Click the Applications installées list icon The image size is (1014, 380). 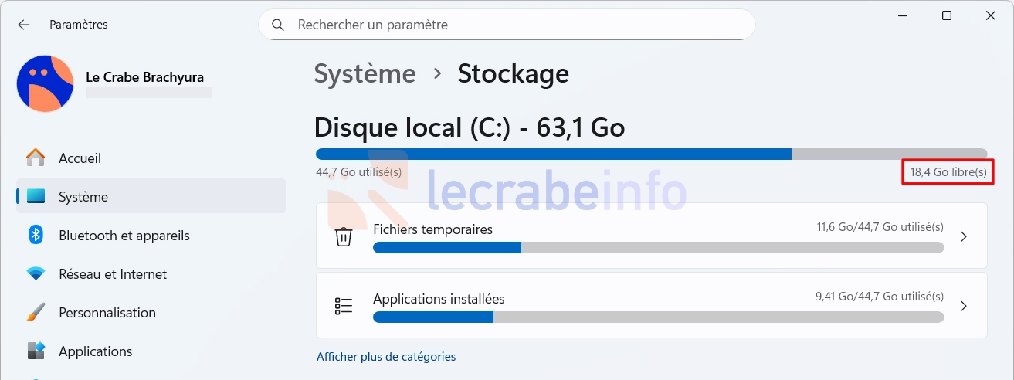click(x=344, y=306)
